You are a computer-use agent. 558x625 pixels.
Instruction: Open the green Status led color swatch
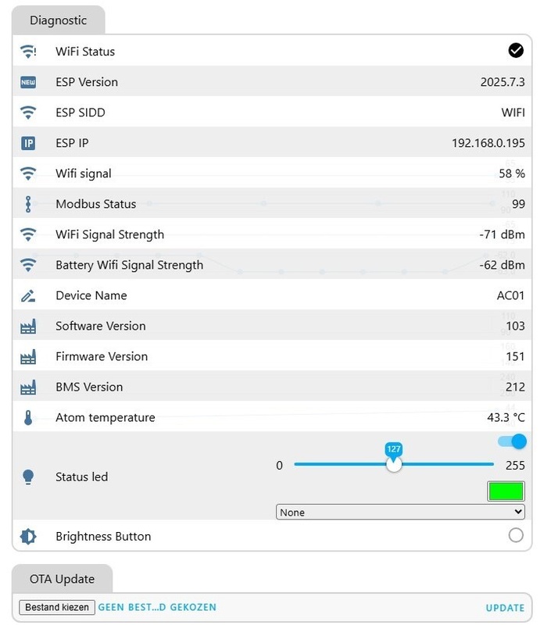pos(506,491)
